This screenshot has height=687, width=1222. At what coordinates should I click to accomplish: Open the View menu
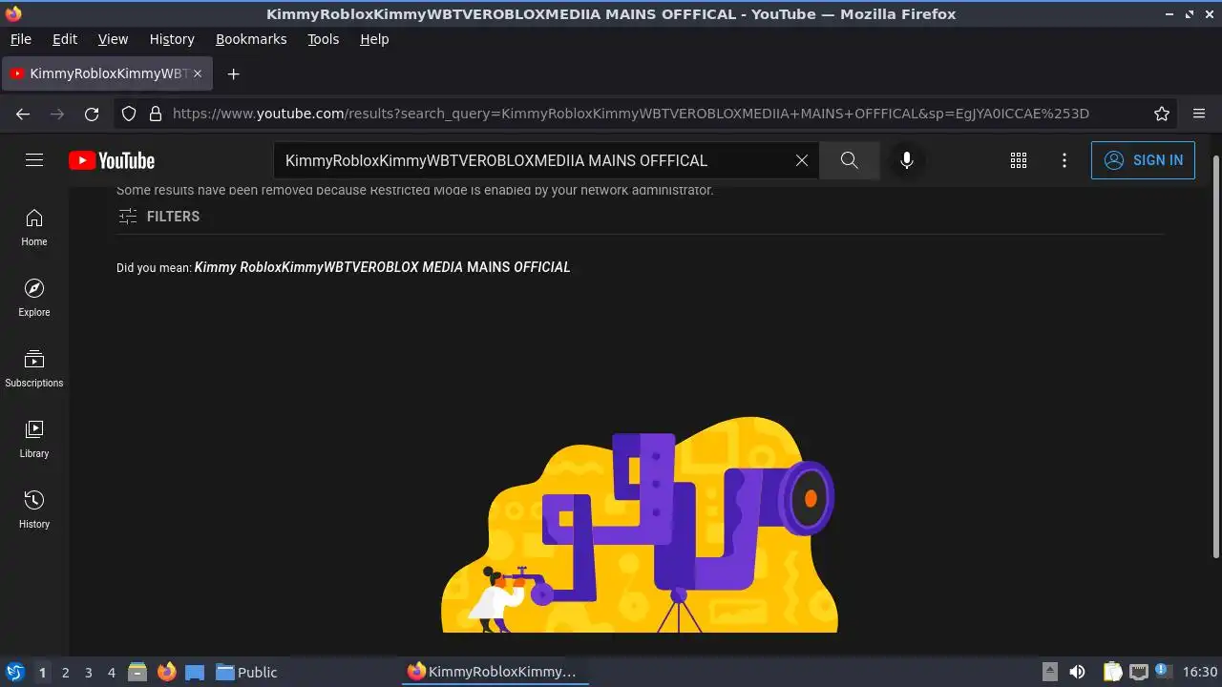(113, 39)
